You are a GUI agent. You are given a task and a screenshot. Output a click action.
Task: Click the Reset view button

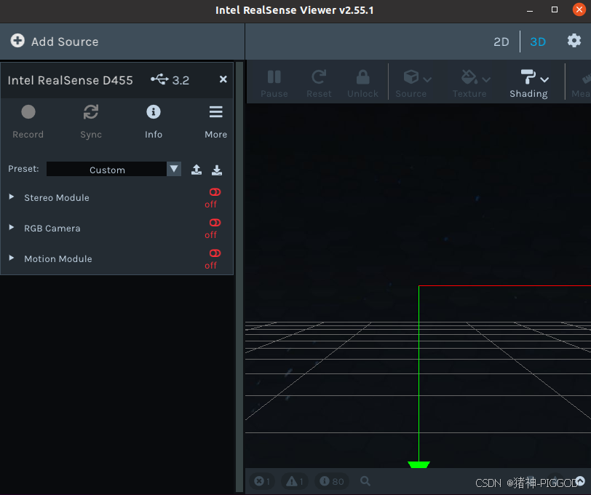tap(319, 84)
